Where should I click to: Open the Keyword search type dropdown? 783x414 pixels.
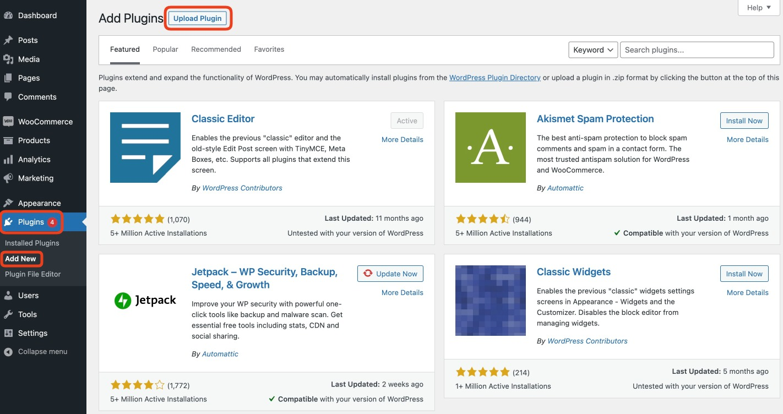click(593, 50)
